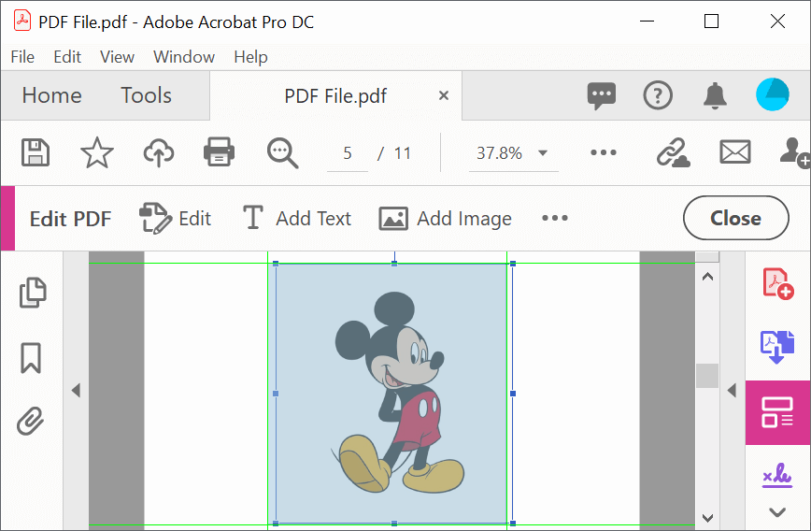Open the Help menu
Image resolution: width=811 pixels, height=531 pixels.
point(250,57)
